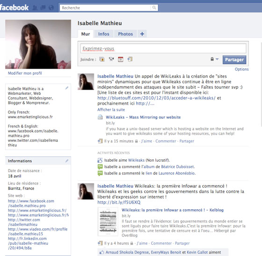Click 'Biarritz, France' residence text
Image resolution: width=262 pixels, height=256 pixels.
point(21,188)
